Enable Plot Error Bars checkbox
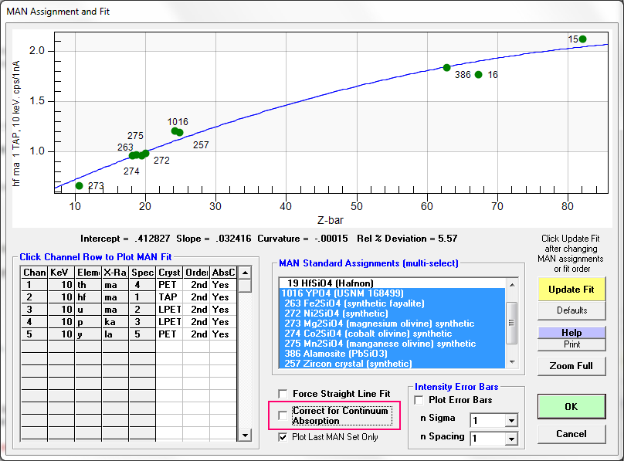Image resolution: width=624 pixels, height=461 pixels. 419,400
